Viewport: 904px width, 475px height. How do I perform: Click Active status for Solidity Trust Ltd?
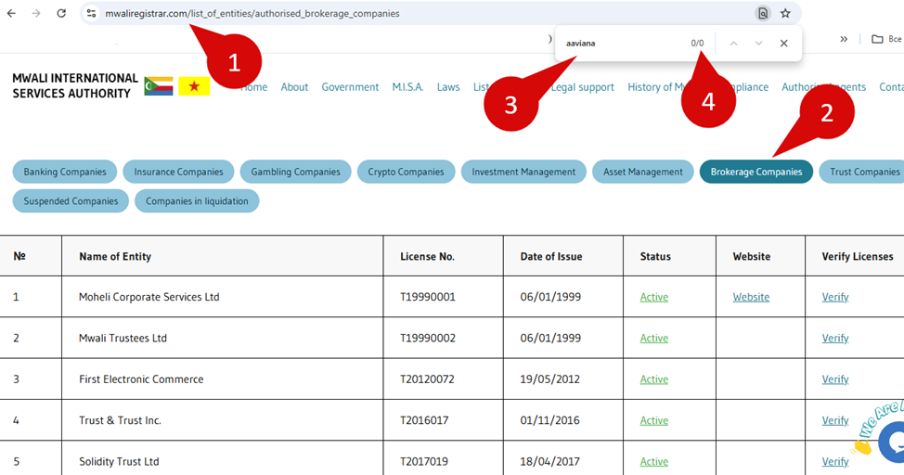(x=653, y=462)
